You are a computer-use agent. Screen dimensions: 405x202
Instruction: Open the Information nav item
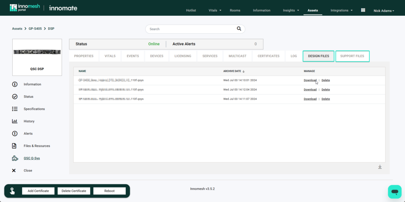pos(262,10)
